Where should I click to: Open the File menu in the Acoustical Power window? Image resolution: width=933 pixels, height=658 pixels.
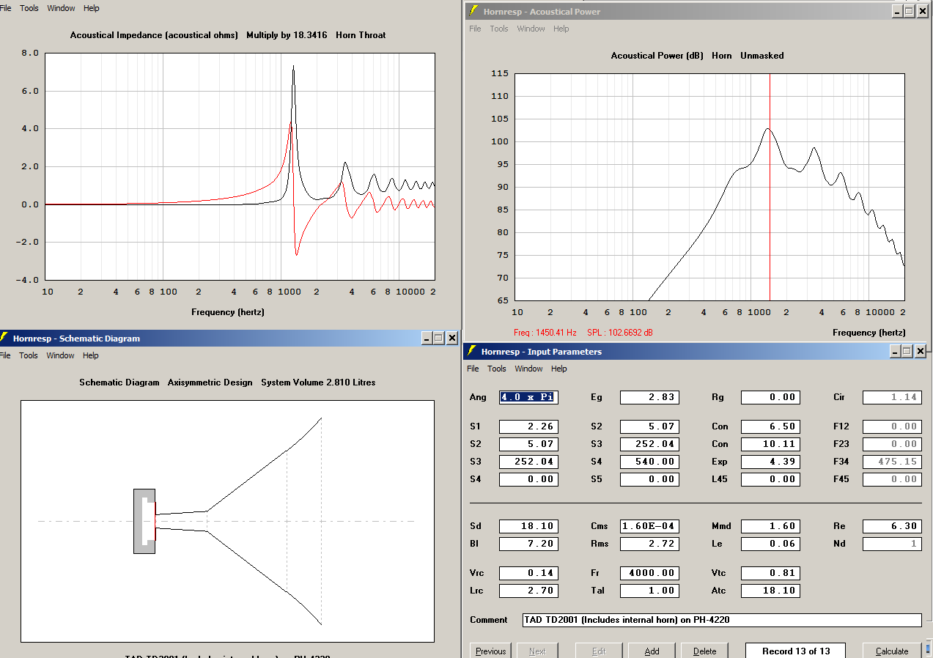(x=475, y=29)
